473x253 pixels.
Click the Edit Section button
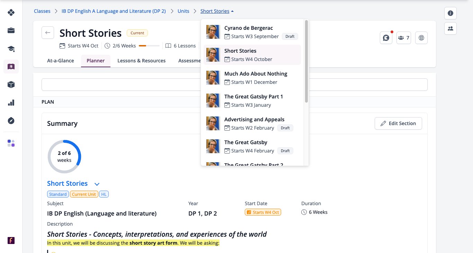[398, 123]
